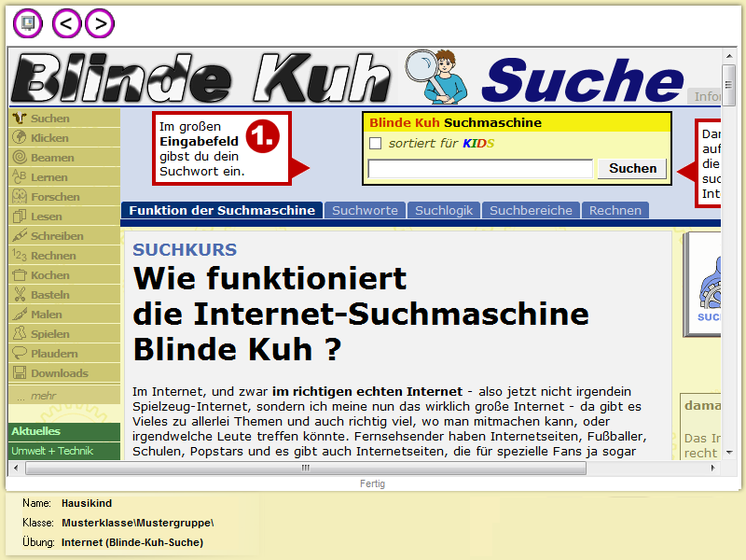Click the horizontal scrollbar thumb
This screenshot has width=746, height=560.
tap(308, 469)
